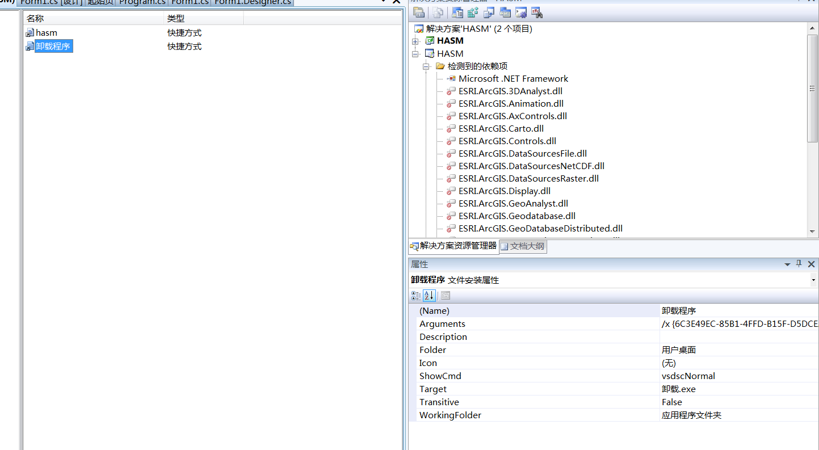The width and height of the screenshot is (819, 450).
Task: Click the 检测到的依赖项 folder icon
Action: 440,66
